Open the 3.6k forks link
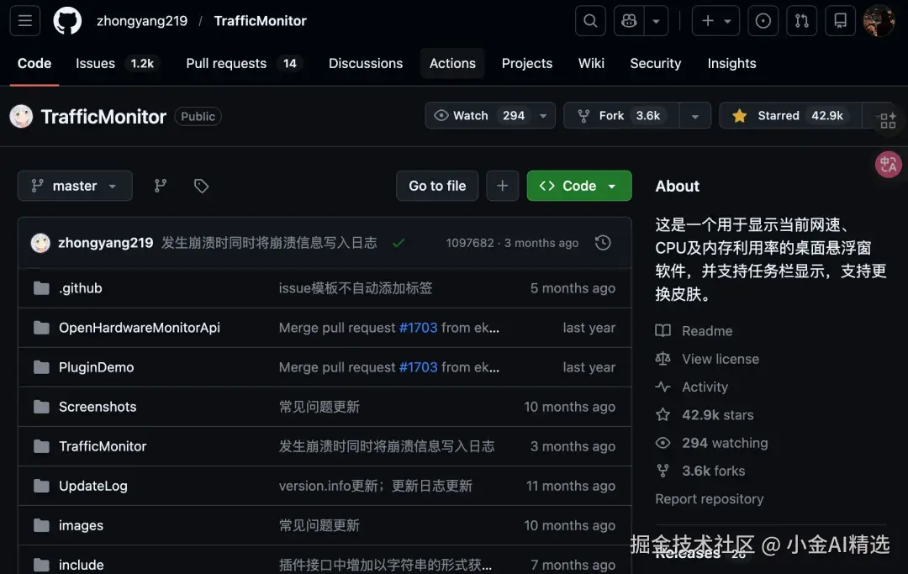Viewport: 908px width, 574px height. coord(700,471)
